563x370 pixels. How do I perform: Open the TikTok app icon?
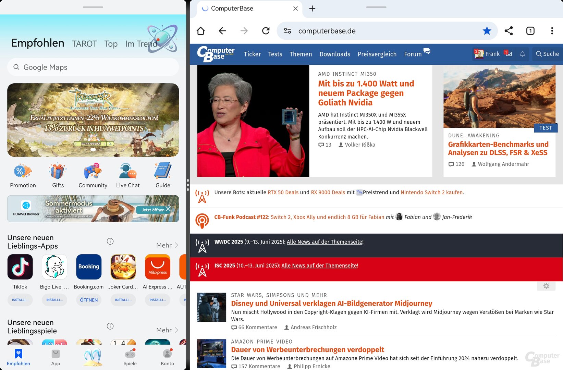click(20, 267)
